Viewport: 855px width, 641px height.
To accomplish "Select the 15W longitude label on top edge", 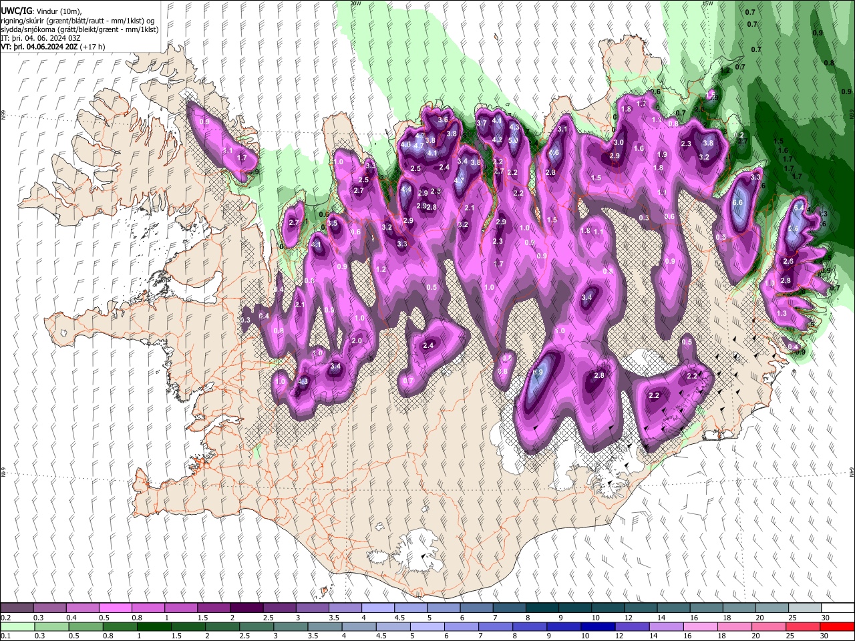I will click(x=707, y=3).
